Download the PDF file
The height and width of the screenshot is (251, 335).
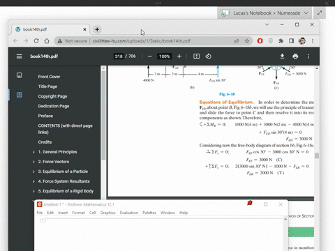(x=282, y=56)
